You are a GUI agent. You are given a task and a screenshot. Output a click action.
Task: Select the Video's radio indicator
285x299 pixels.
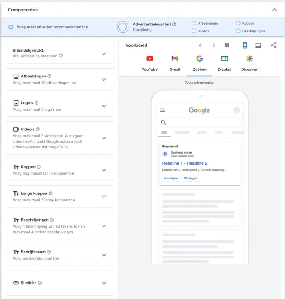tap(194, 31)
